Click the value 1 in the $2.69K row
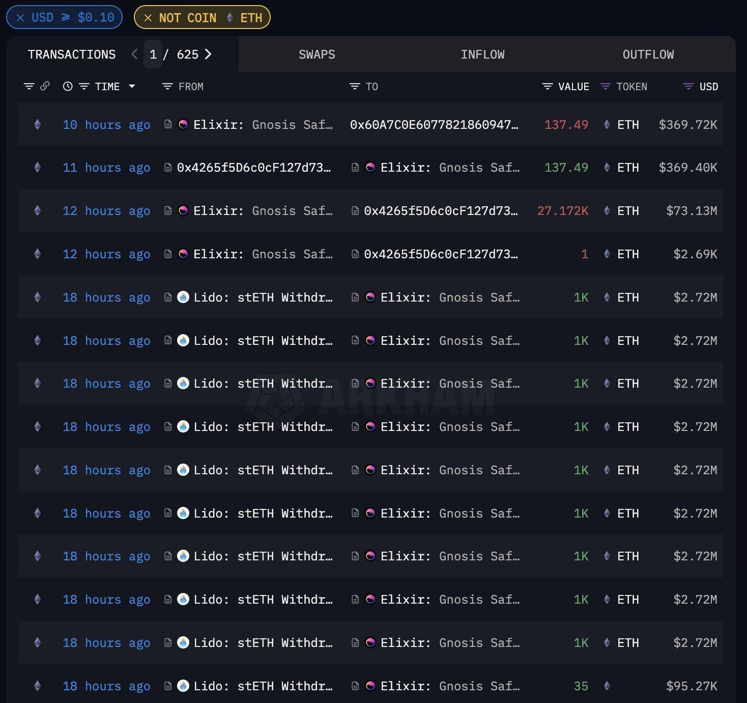The height and width of the screenshot is (703, 747). (x=585, y=254)
